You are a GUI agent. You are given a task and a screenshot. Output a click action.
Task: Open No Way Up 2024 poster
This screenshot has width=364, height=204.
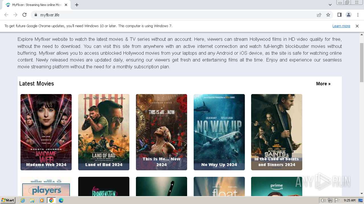coord(219,132)
